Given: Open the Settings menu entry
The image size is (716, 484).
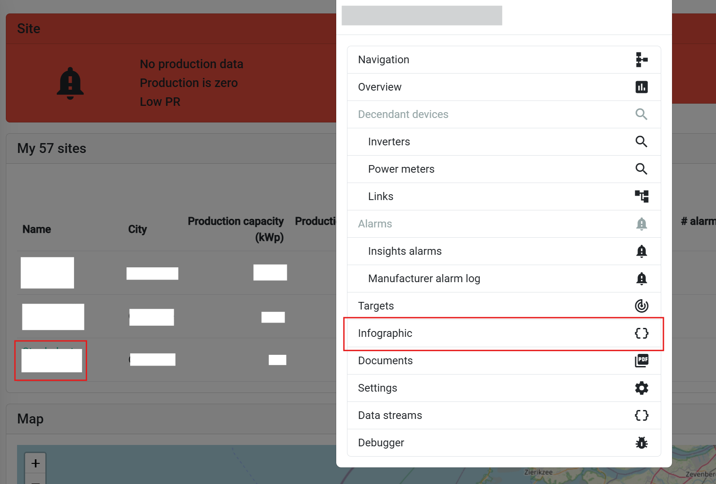Looking at the screenshot, I should [504, 388].
